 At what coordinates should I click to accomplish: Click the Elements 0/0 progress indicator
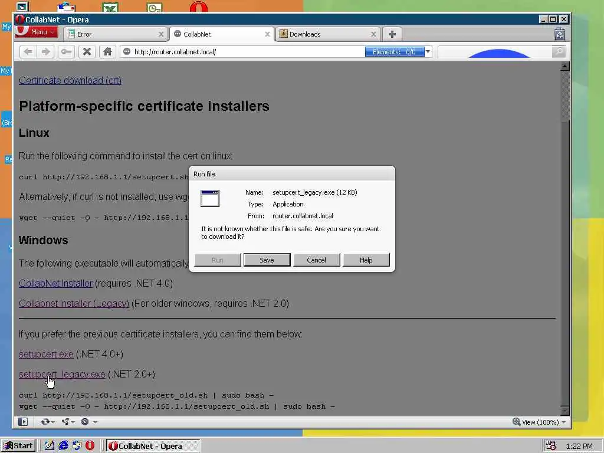395,52
